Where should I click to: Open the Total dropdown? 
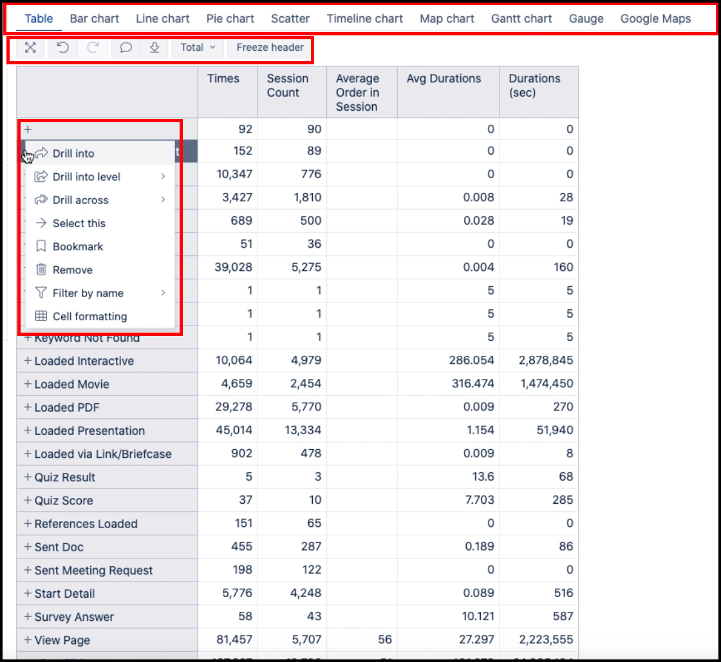pyautogui.click(x=197, y=48)
